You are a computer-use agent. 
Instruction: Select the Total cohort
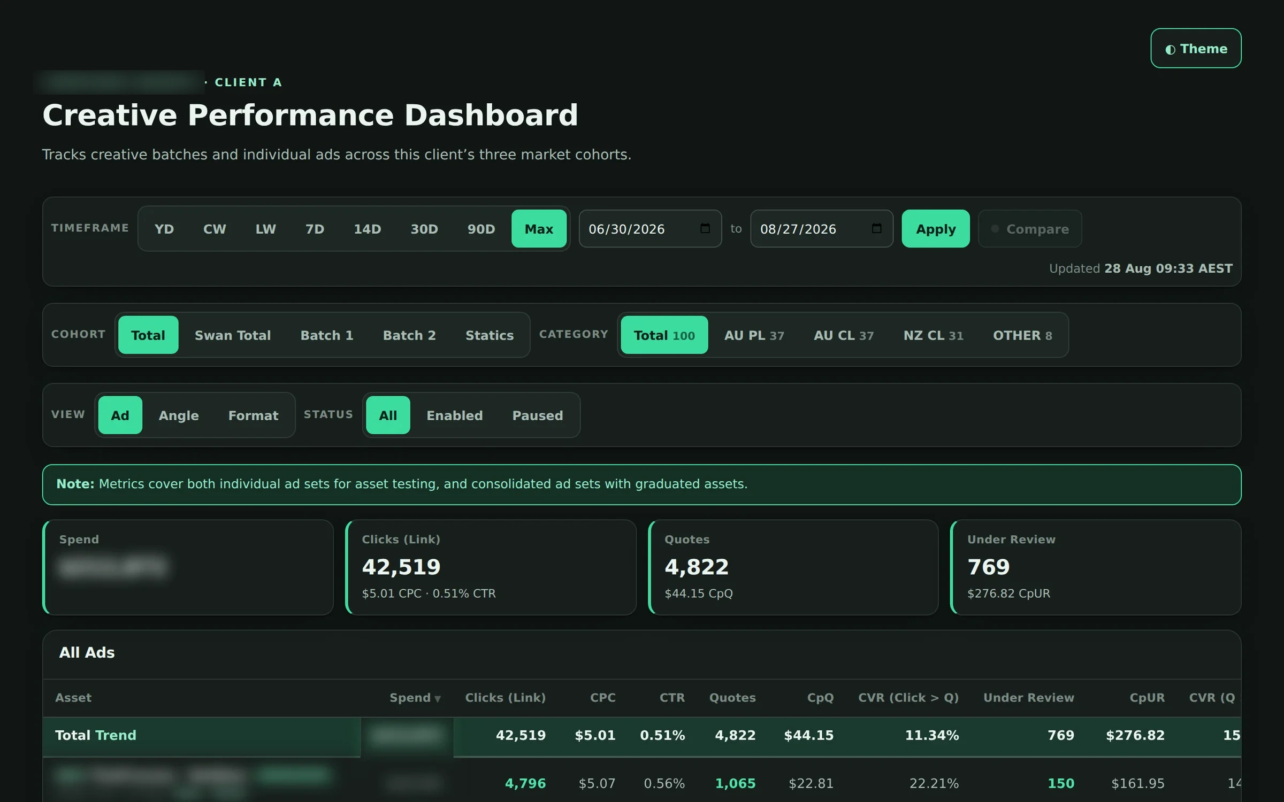point(148,335)
